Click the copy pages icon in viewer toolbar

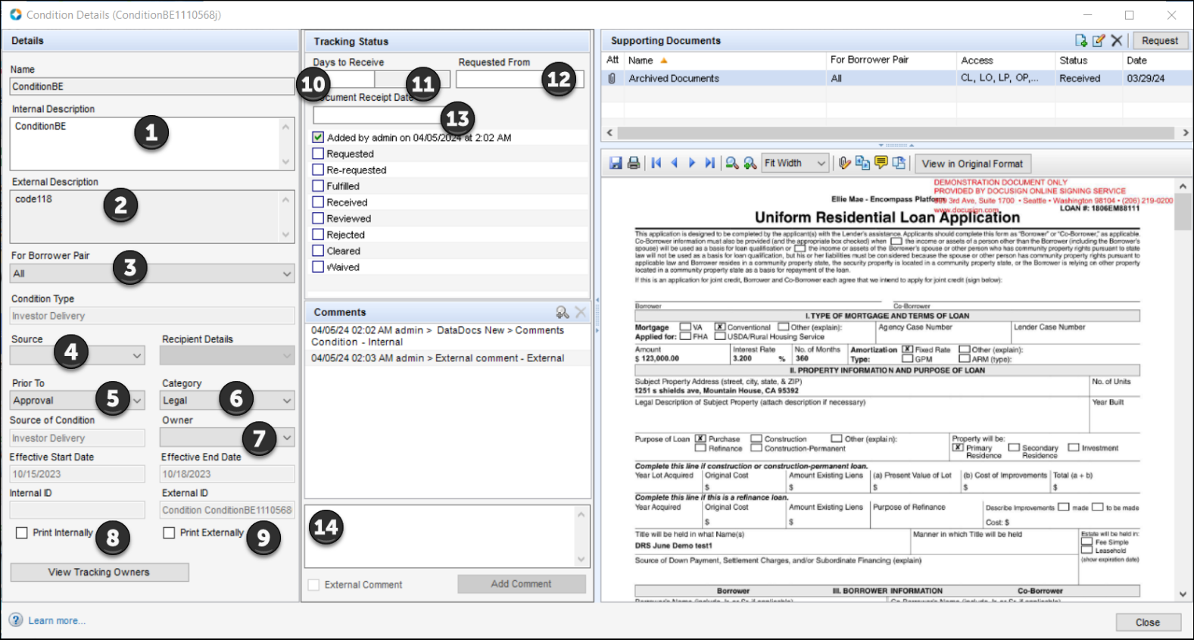click(x=862, y=163)
